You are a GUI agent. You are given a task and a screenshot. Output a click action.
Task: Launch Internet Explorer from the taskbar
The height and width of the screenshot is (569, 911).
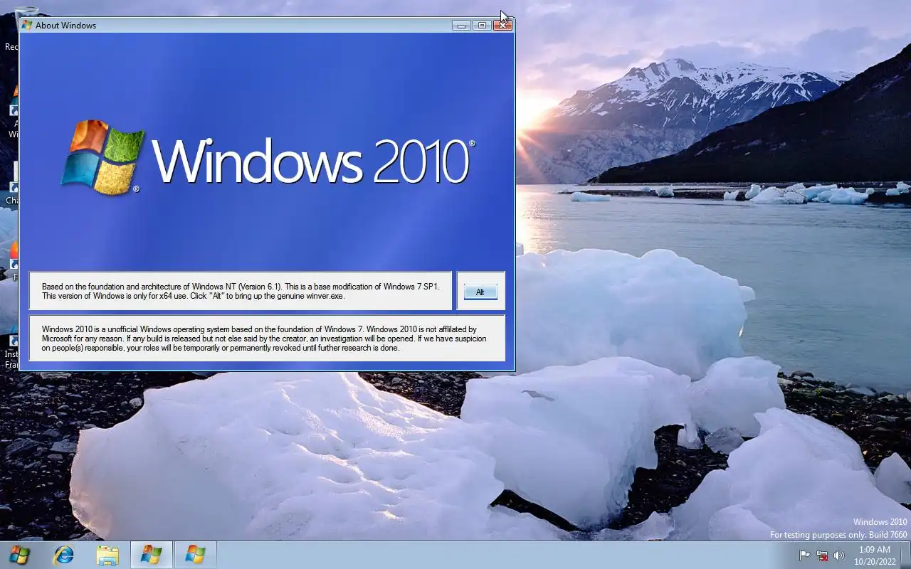[x=63, y=555]
